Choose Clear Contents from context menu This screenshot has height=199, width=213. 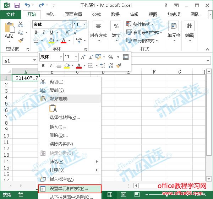pos(70,144)
